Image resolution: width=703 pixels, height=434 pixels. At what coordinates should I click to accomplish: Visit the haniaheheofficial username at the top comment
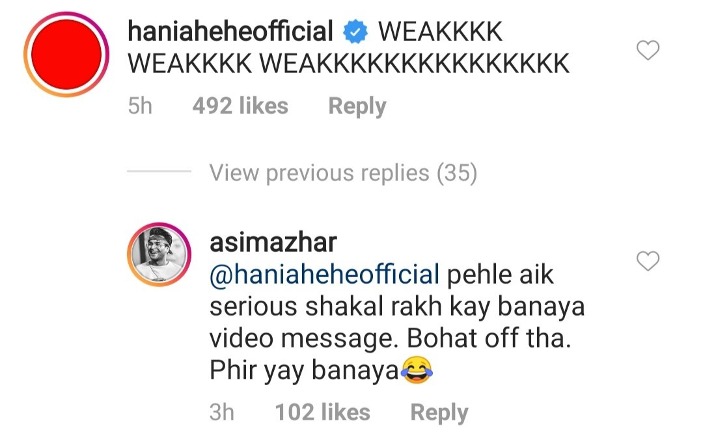[x=230, y=31]
